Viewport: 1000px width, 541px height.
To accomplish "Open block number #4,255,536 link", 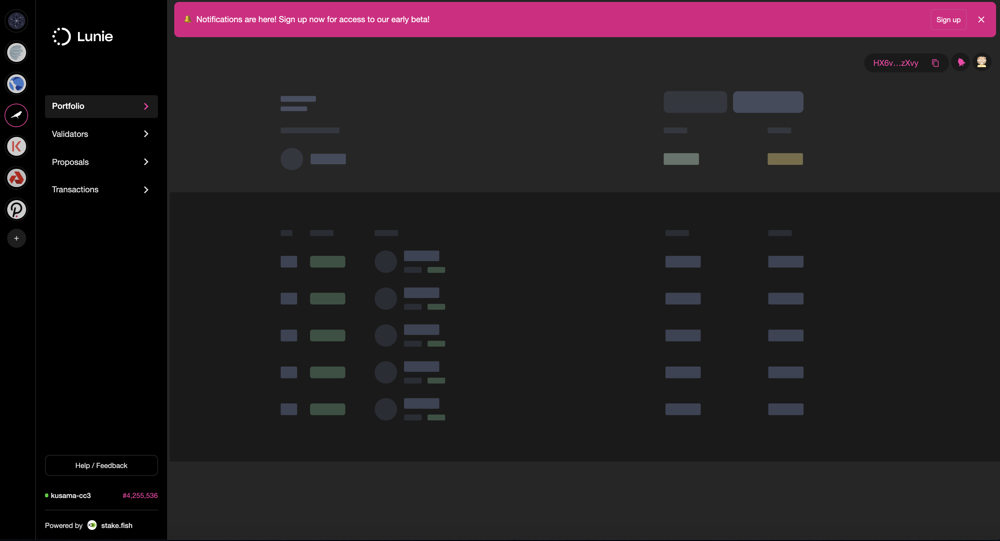I will [140, 495].
